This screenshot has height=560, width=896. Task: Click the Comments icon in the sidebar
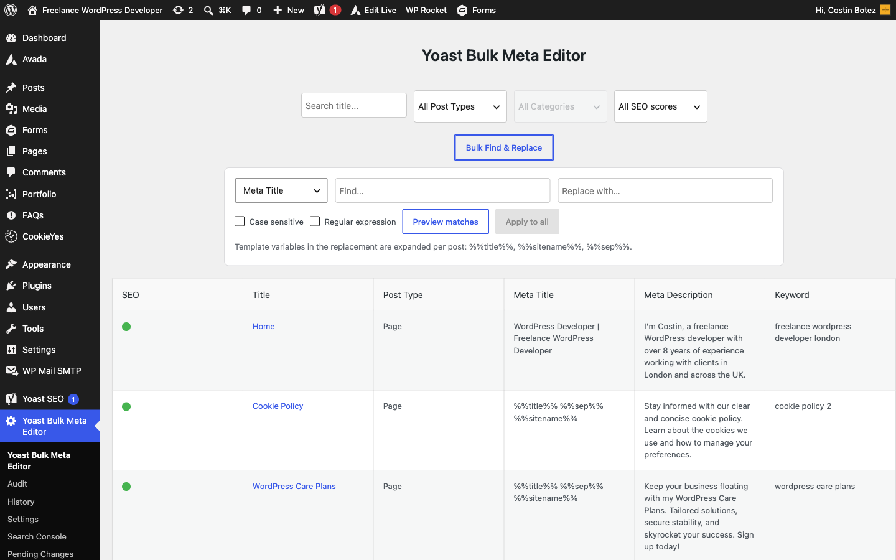pyautogui.click(x=11, y=172)
